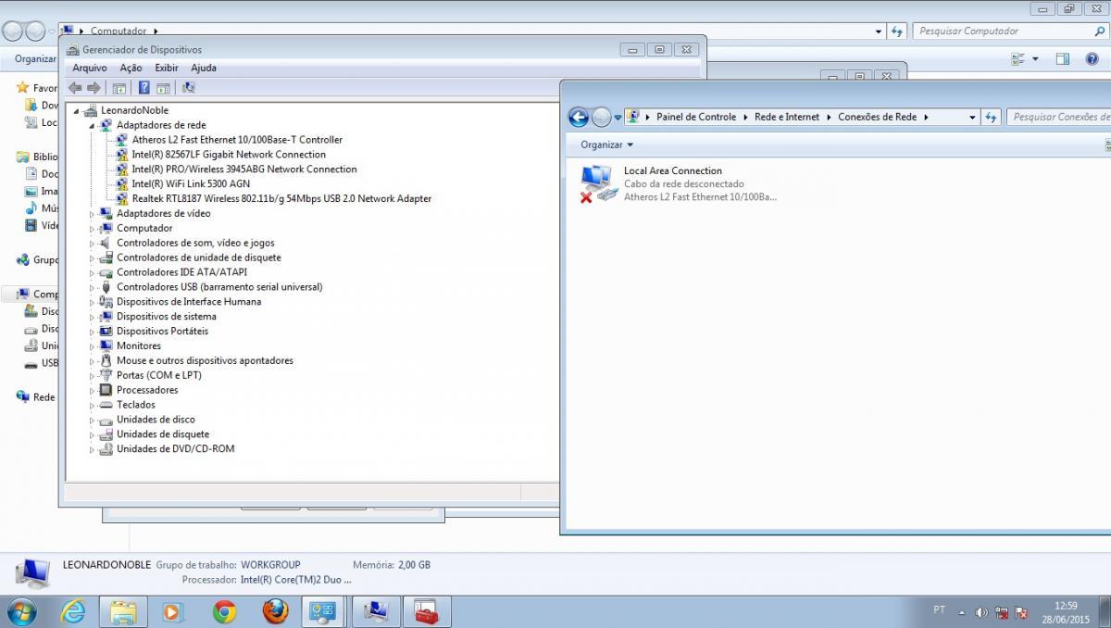Click the Teclados category icon

tap(106, 405)
